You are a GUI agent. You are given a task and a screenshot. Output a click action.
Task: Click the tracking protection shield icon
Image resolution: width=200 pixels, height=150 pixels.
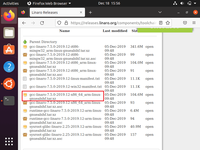[59, 23]
